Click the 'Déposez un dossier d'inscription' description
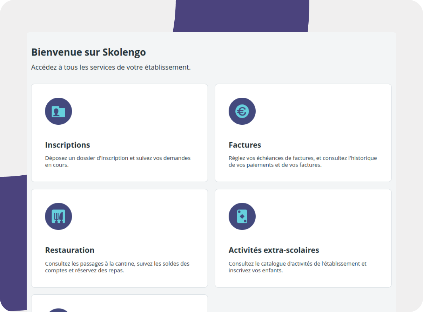Image resolution: width=423 pixels, height=312 pixels. tap(118, 161)
